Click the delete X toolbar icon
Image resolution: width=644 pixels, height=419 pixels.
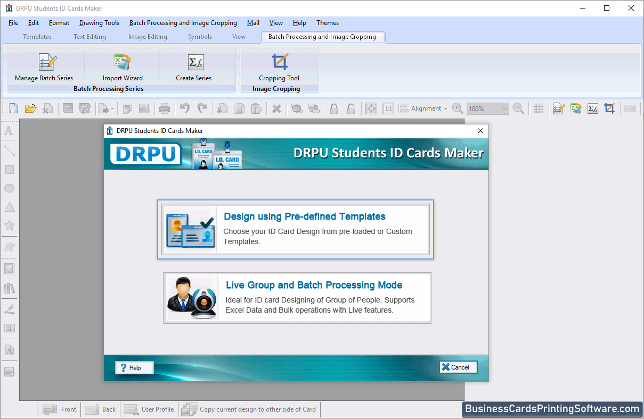pos(276,108)
